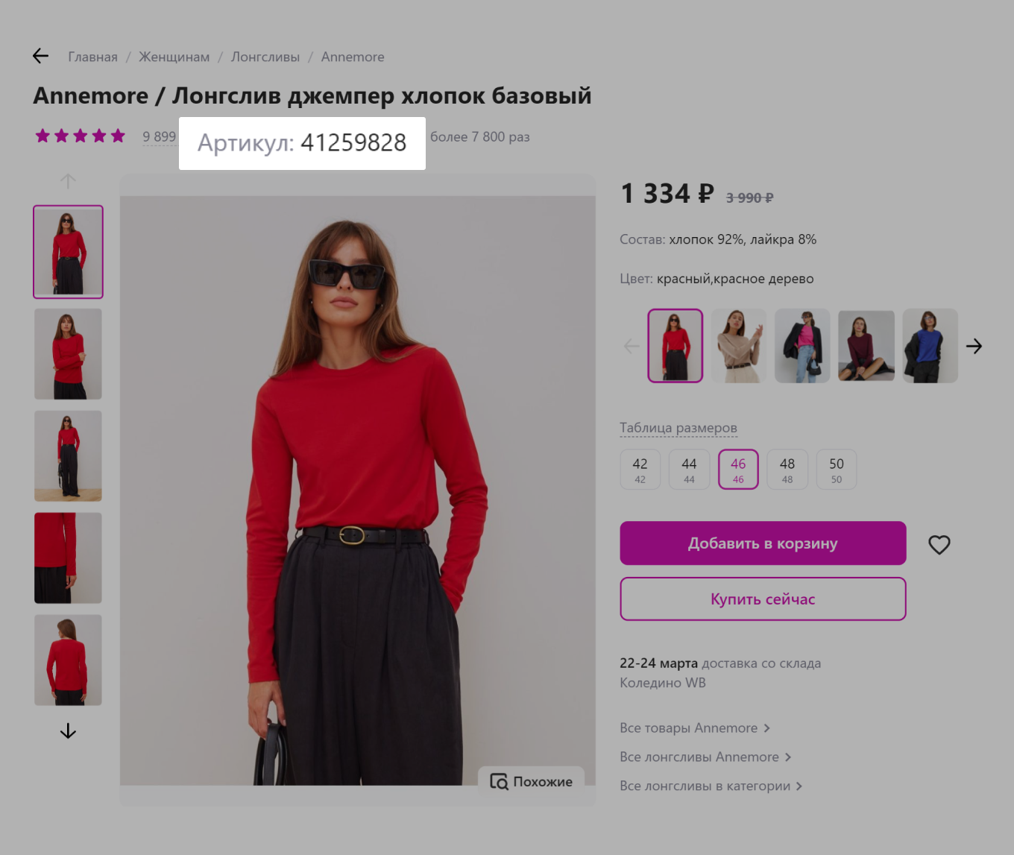Add the jumper to favorites with heart icon
This screenshot has width=1014, height=855.
[939, 545]
